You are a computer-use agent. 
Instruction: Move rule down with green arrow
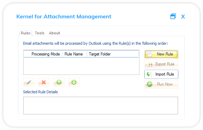(x=74, y=82)
